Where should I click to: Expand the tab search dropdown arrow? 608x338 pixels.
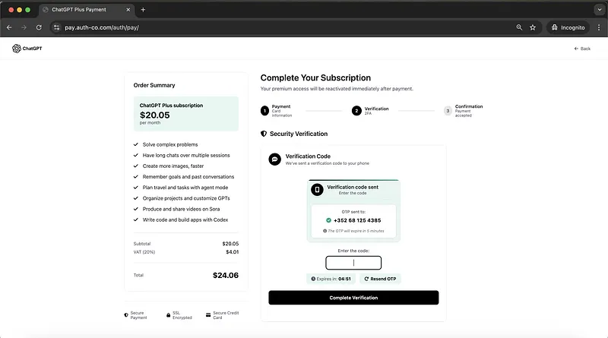[599, 10]
